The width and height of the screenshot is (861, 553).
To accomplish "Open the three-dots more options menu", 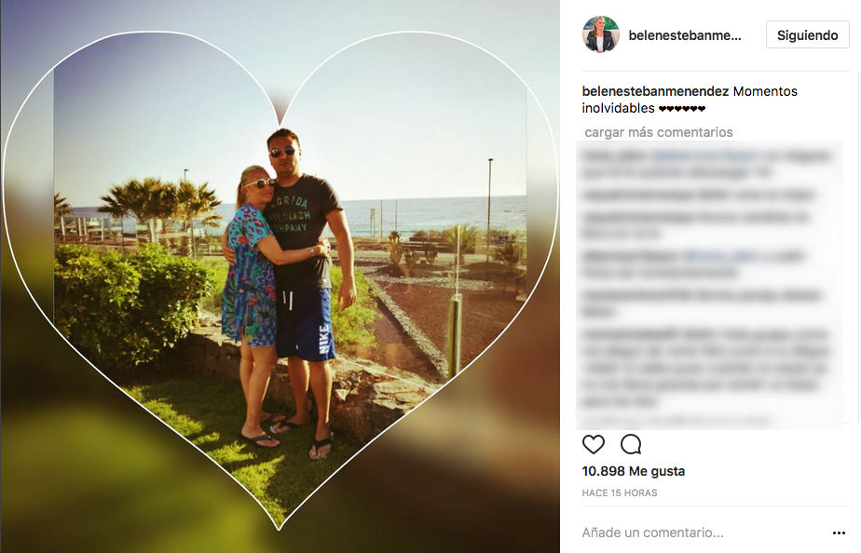I will (x=839, y=533).
